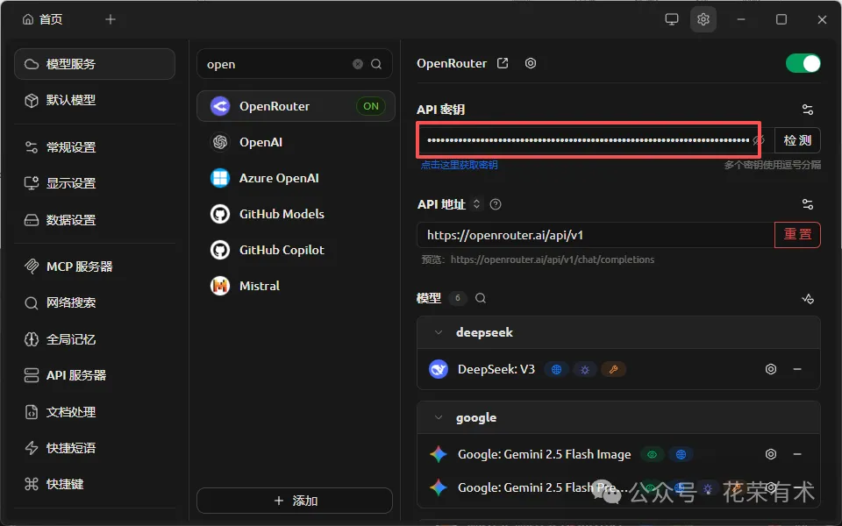Click the monitor display icon in title bar
842x526 pixels.
click(671, 19)
